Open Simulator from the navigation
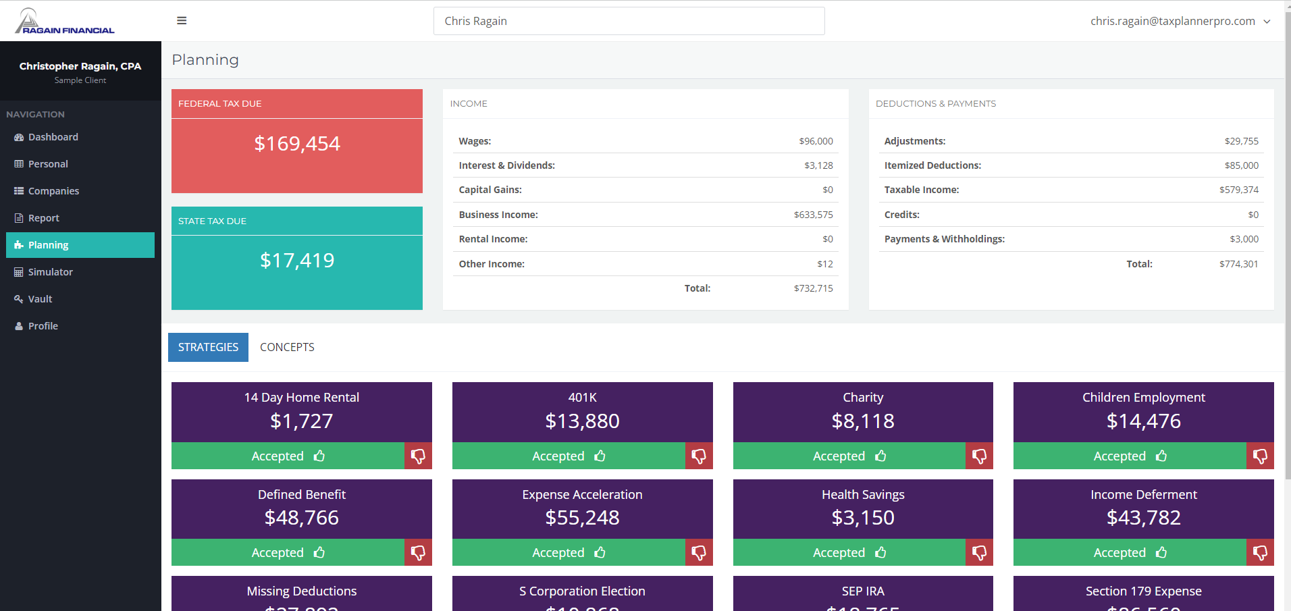Screen dimensions: 1291x611 pyautogui.click(x=80, y=272)
